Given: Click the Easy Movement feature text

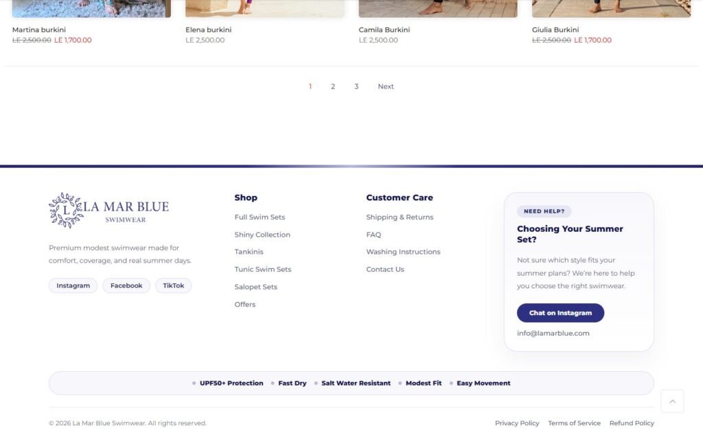Looking at the screenshot, I should click(483, 383).
